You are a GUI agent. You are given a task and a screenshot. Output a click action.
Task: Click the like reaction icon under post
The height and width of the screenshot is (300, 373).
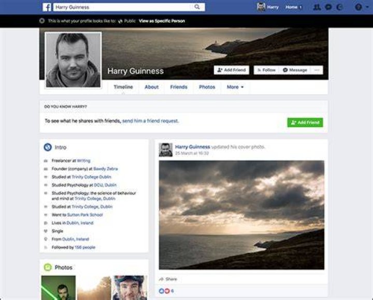(x=161, y=291)
